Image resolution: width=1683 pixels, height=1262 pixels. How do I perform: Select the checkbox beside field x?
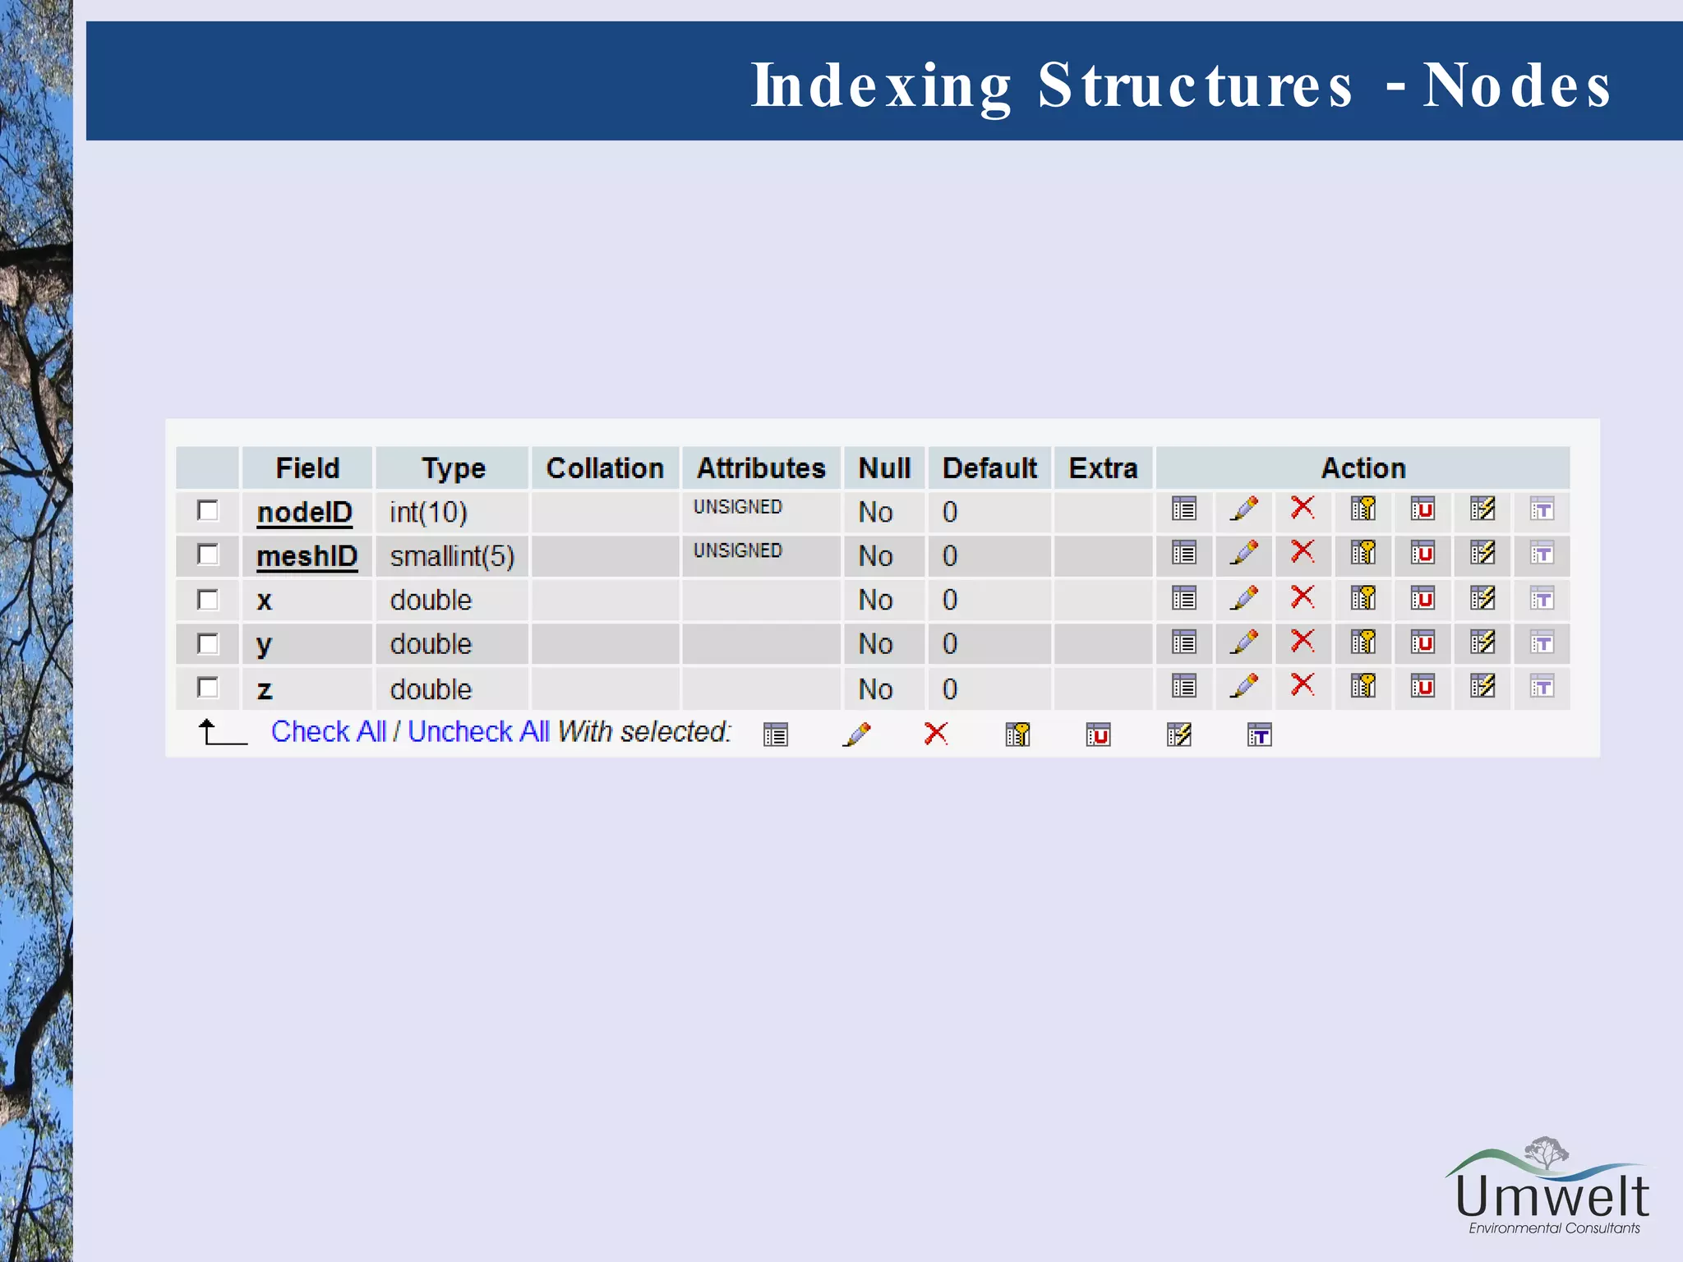coord(208,599)
